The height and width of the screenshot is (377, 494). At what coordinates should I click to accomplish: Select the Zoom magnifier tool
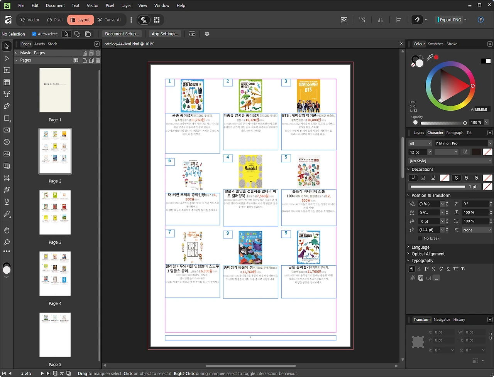tap(7, 242)
